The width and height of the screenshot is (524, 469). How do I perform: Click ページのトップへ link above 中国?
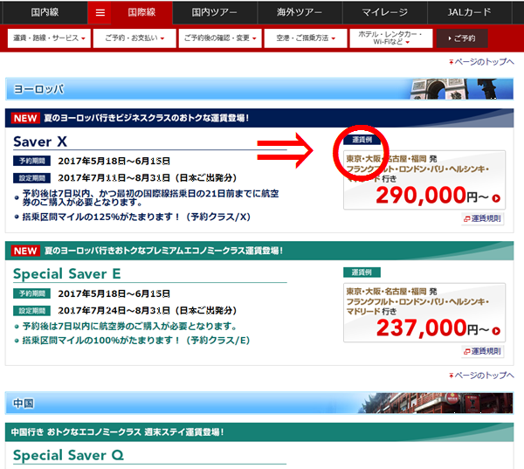click(481, 376)
